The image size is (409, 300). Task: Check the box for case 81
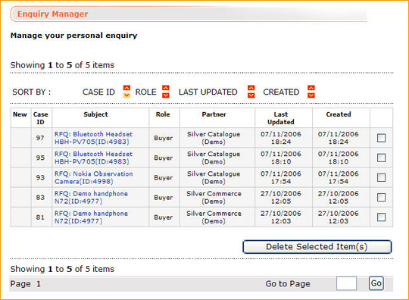pyautogui.click(x=381, y=217)
